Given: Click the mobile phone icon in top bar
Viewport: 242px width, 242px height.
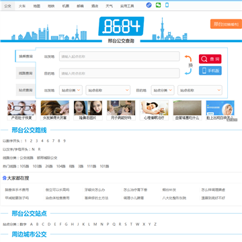Looking at the screenshot, I should point(167,5).
